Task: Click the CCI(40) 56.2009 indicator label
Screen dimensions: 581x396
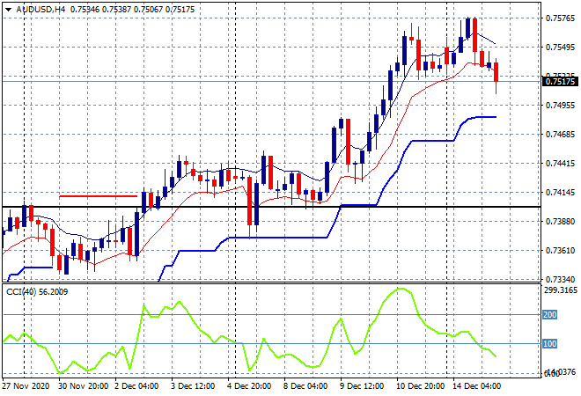Action: coord(37,292)
